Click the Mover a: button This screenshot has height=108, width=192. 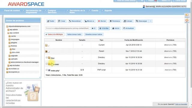pyautogui.click(x=89, y=21)
